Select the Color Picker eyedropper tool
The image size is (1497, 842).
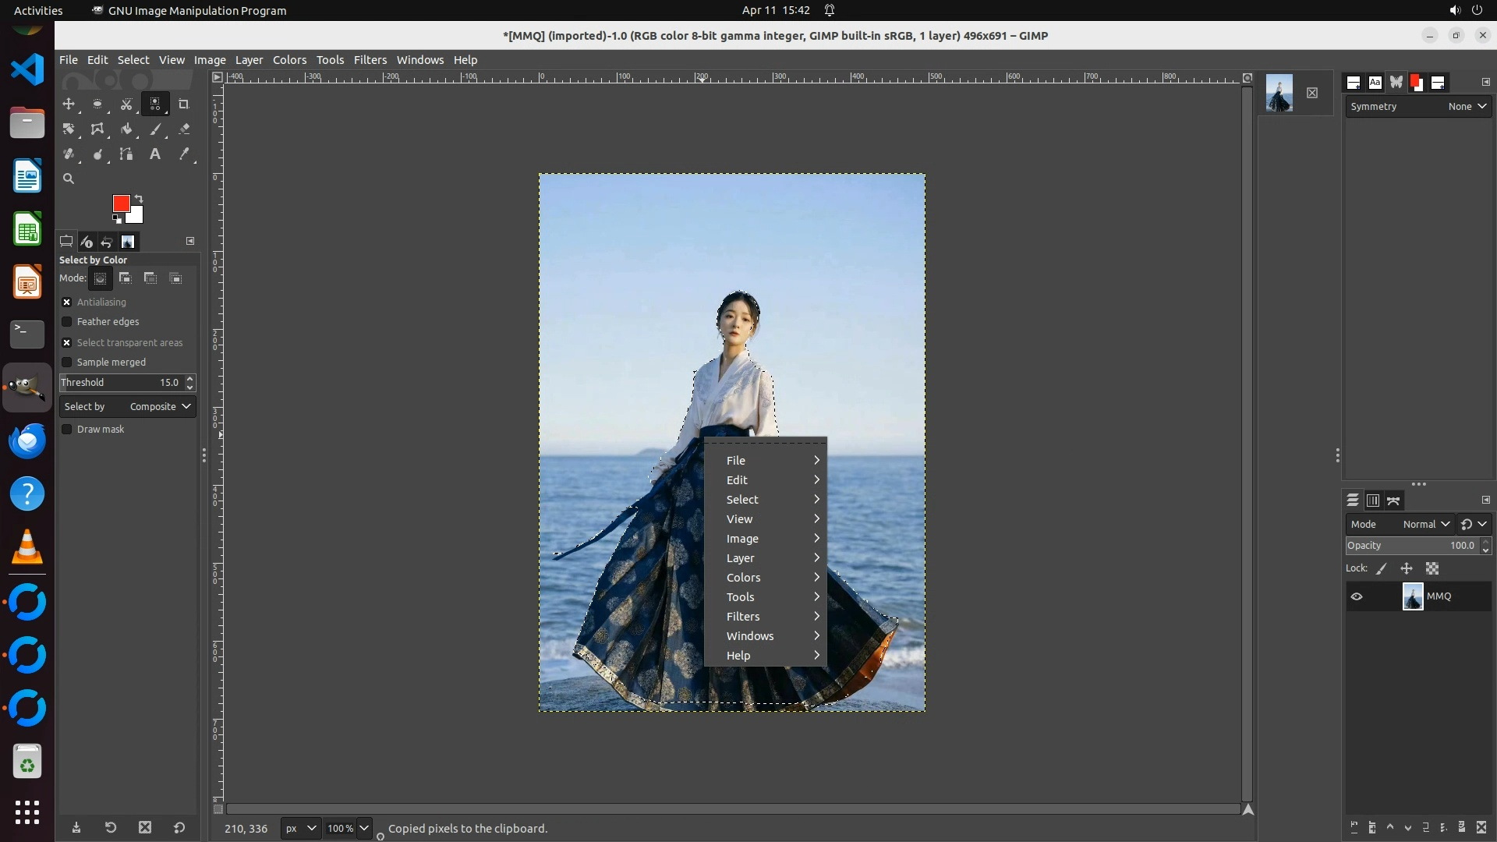coord(184,154)
